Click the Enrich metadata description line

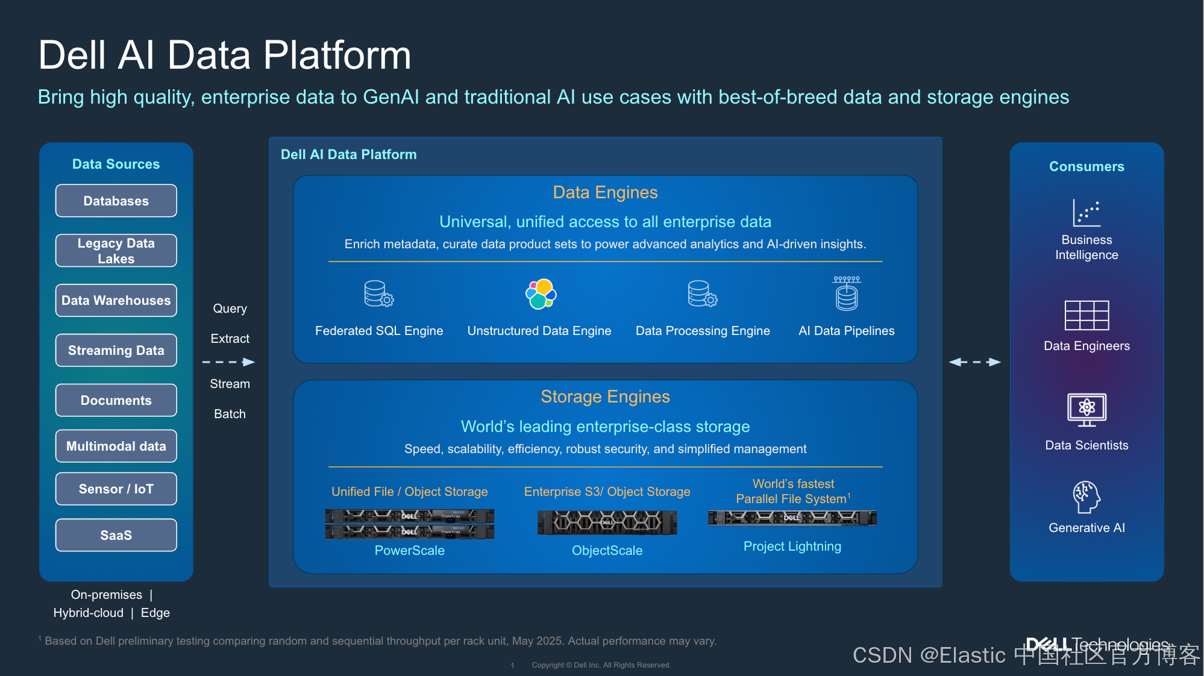click(x=605, y=244)
